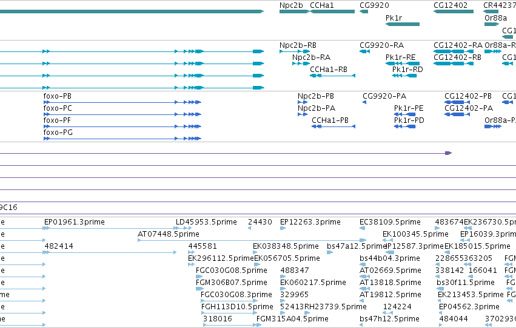The width and height of the screenshot is (516, 328).
Task: Click the purple arrowhead ending the long feature
Action: pos(448,153)
